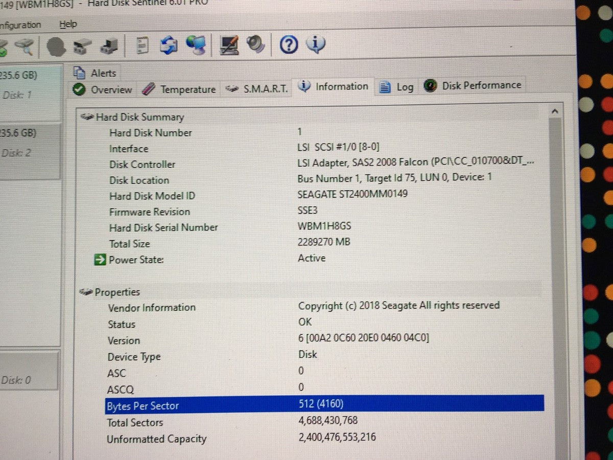Open the Help menu
The height and width of the screenshot is (460, 613).
(x=68, y=24)
